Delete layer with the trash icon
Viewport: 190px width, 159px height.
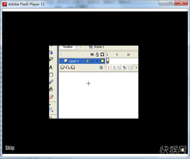click(101, 68)
